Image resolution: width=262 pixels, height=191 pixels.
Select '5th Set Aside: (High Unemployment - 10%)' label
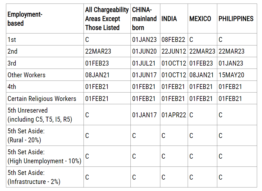[44, 156]
